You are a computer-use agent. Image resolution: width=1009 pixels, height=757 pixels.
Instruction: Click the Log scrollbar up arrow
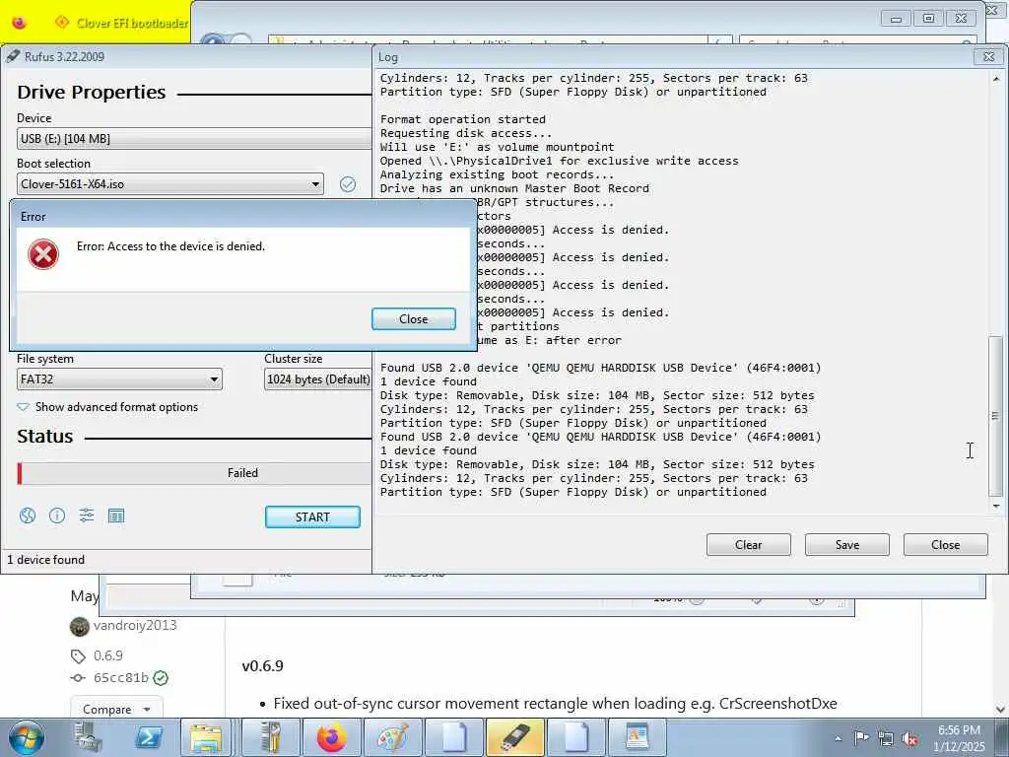click(x=995, y=79)
